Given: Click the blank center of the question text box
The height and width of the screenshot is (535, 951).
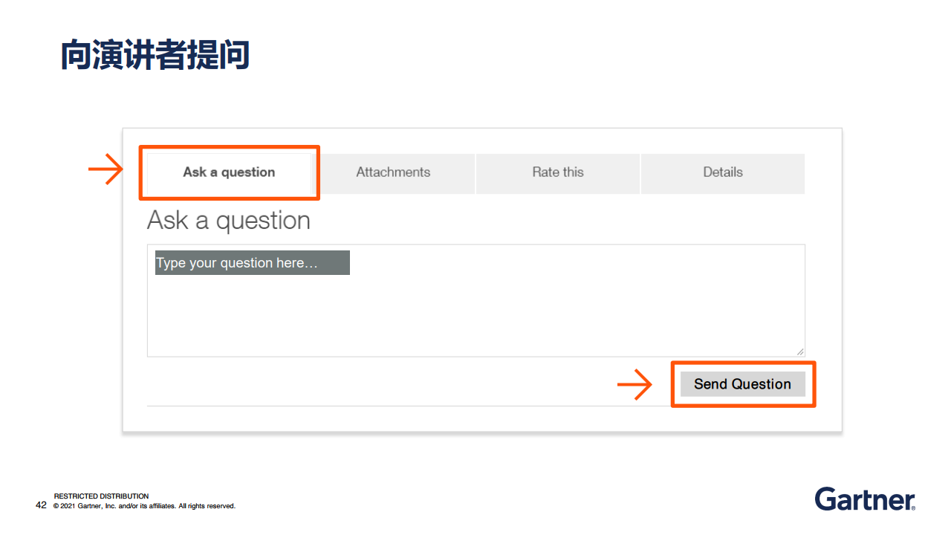Looking at the screenshot, I should (475, 312).
